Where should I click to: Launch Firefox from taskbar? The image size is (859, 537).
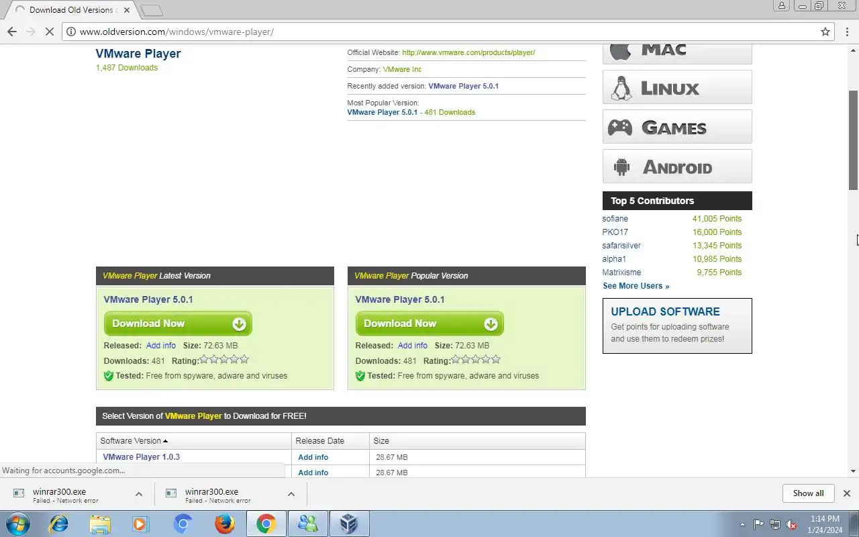click(x=224, y=524)
